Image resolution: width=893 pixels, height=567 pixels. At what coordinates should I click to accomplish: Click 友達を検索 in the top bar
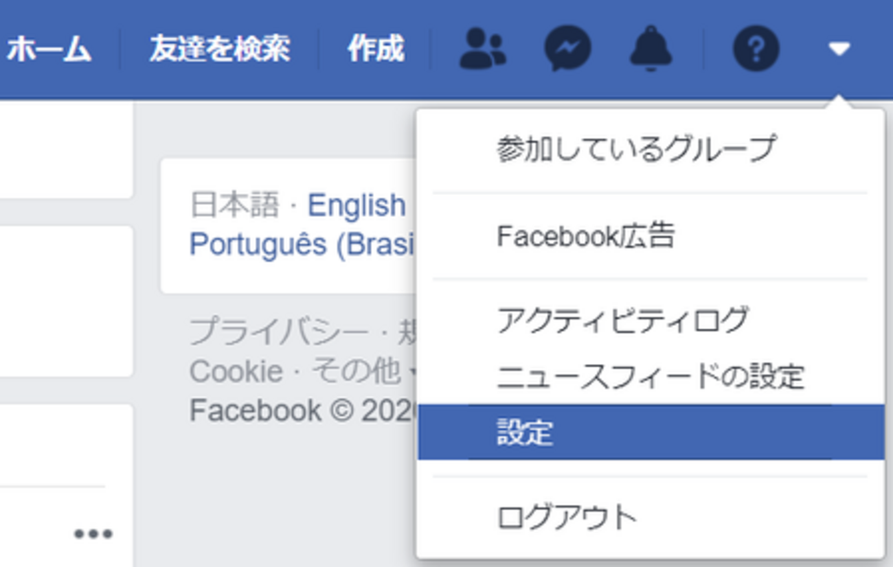[x=219, y=49]
